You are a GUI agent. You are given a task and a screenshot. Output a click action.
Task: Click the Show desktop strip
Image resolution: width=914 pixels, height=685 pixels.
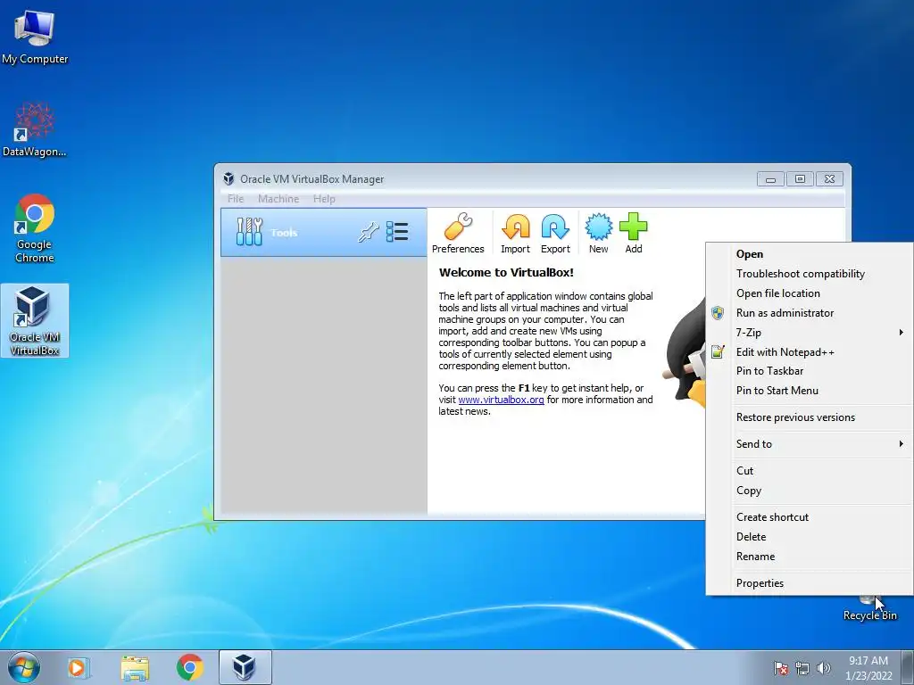click(908, 667)
